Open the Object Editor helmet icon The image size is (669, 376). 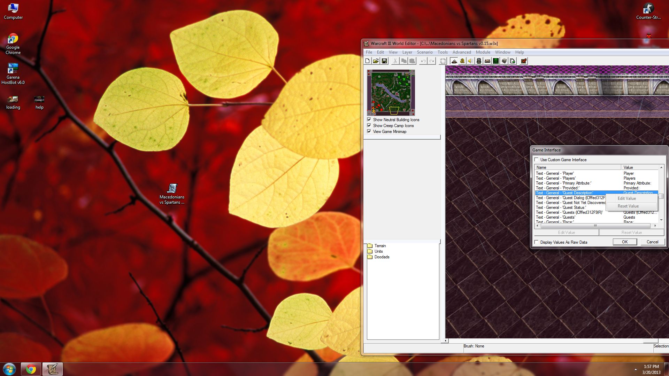(x=479, y=61)
